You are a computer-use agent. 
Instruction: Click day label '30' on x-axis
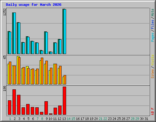(142, 119)
